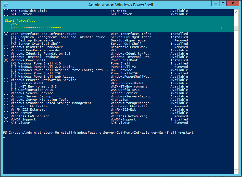Click 'WINS Server' display name
The width and height of the screenshot is (242, 177).
coord(21,113)
